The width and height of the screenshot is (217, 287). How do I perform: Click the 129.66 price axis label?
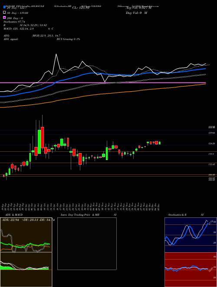point(211,133)
